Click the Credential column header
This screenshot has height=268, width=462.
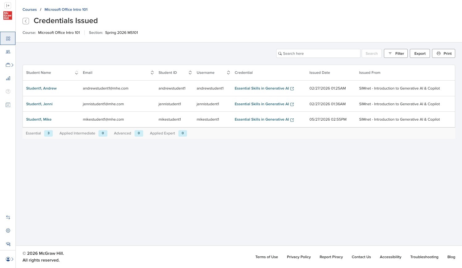coord(243,73)
